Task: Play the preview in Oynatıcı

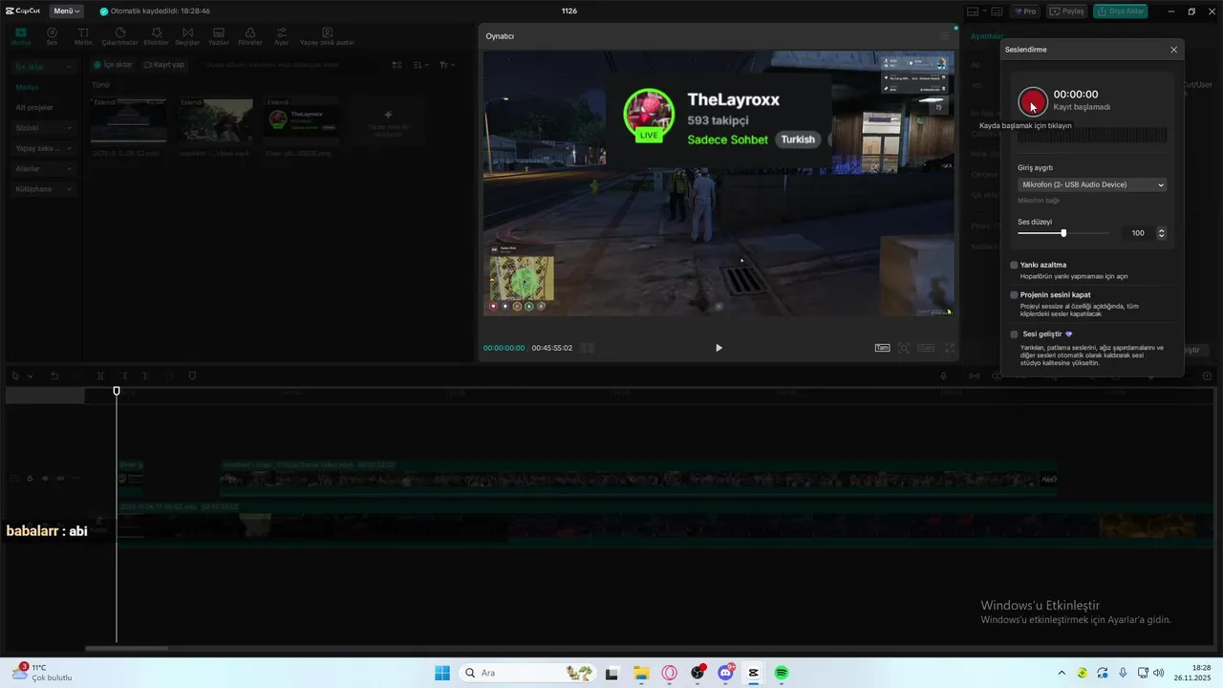Action: coord(719,348)
